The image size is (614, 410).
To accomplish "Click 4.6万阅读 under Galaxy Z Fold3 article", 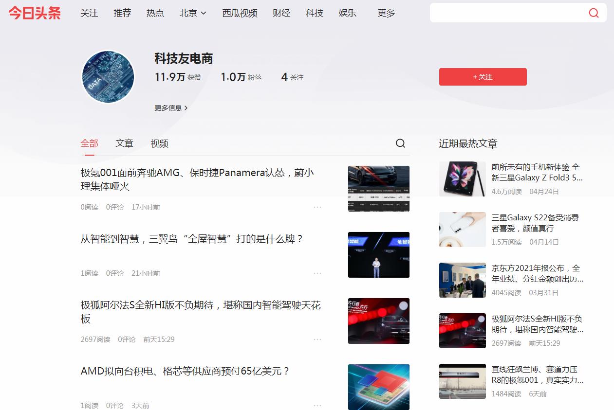I will [x=506, y=192].
